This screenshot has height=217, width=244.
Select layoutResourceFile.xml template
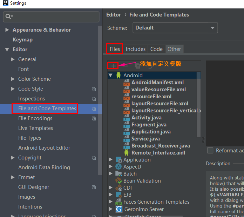160,104
